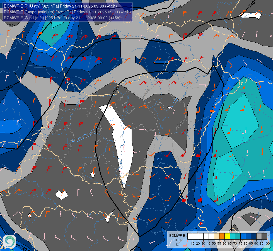The image size is (273, 251).
Task: Click the green swirl logo icon
Action: 9,242
